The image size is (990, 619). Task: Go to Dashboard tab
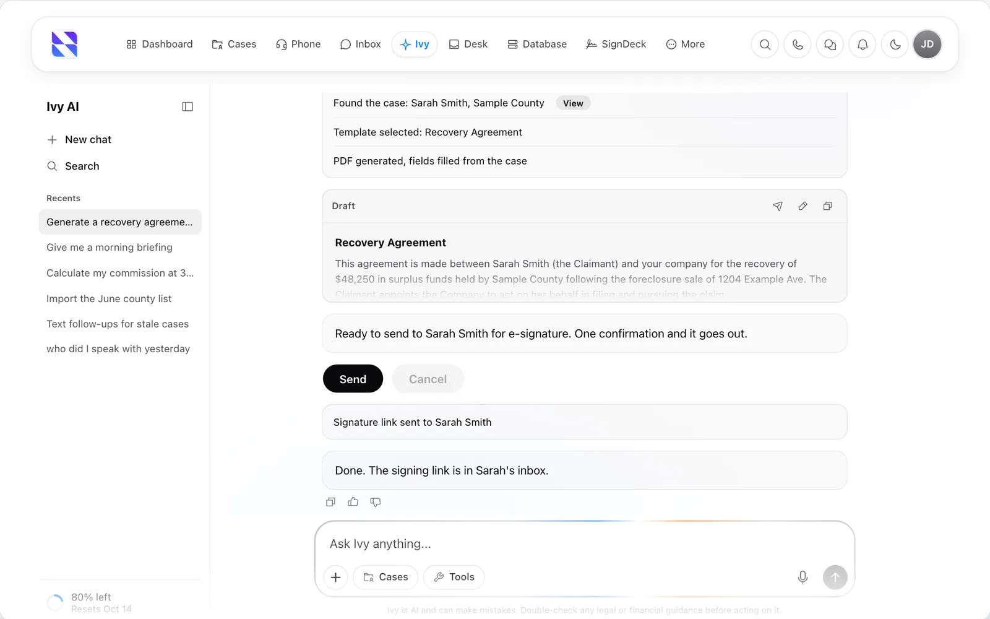click(160, 45)
